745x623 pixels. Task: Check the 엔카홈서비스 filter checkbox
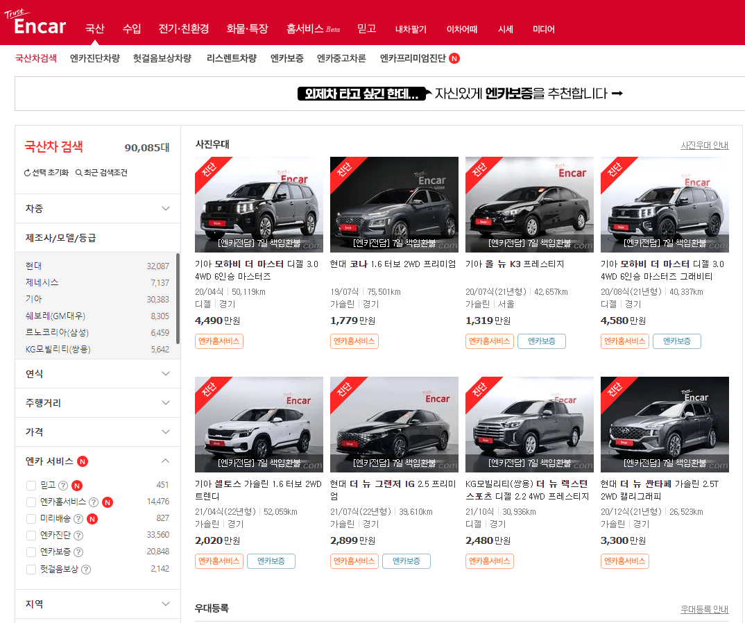click(31, 502)
